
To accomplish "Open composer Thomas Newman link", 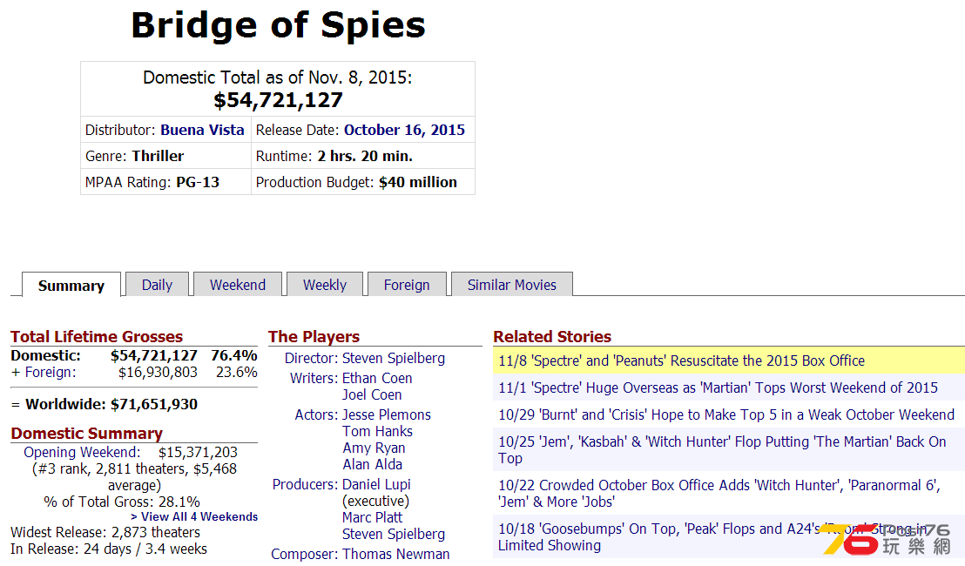I will click(x=395, y=554).
